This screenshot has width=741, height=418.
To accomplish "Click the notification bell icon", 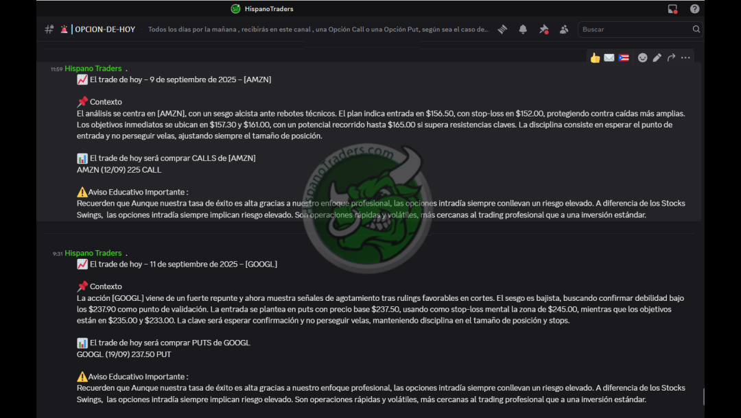I will coord(523,29).
